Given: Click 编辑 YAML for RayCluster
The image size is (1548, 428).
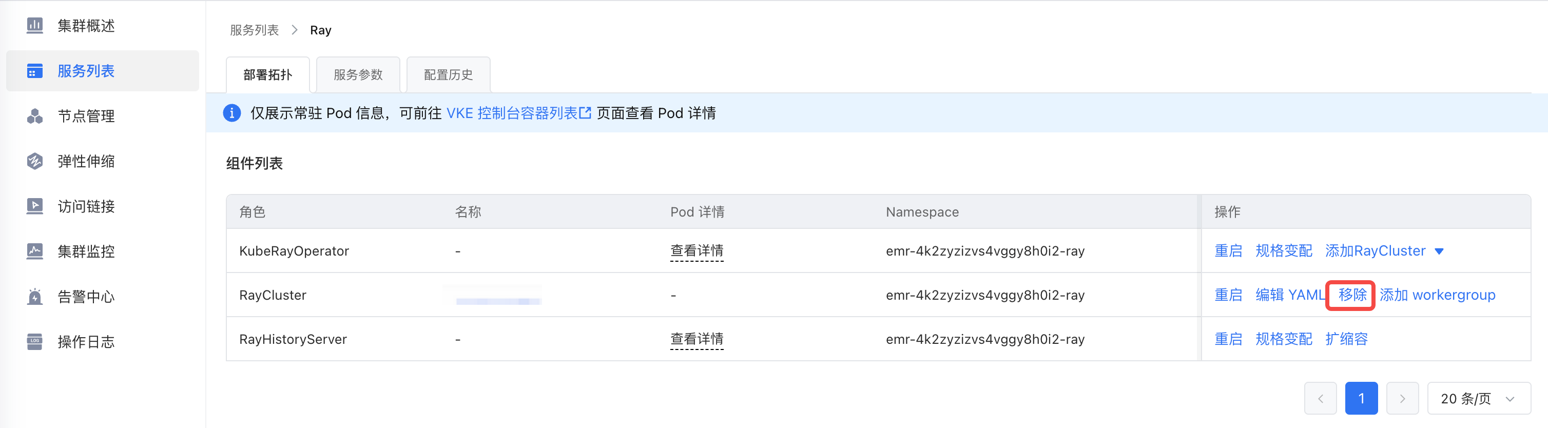Looking at the screenshot, I should point(1290,295).
